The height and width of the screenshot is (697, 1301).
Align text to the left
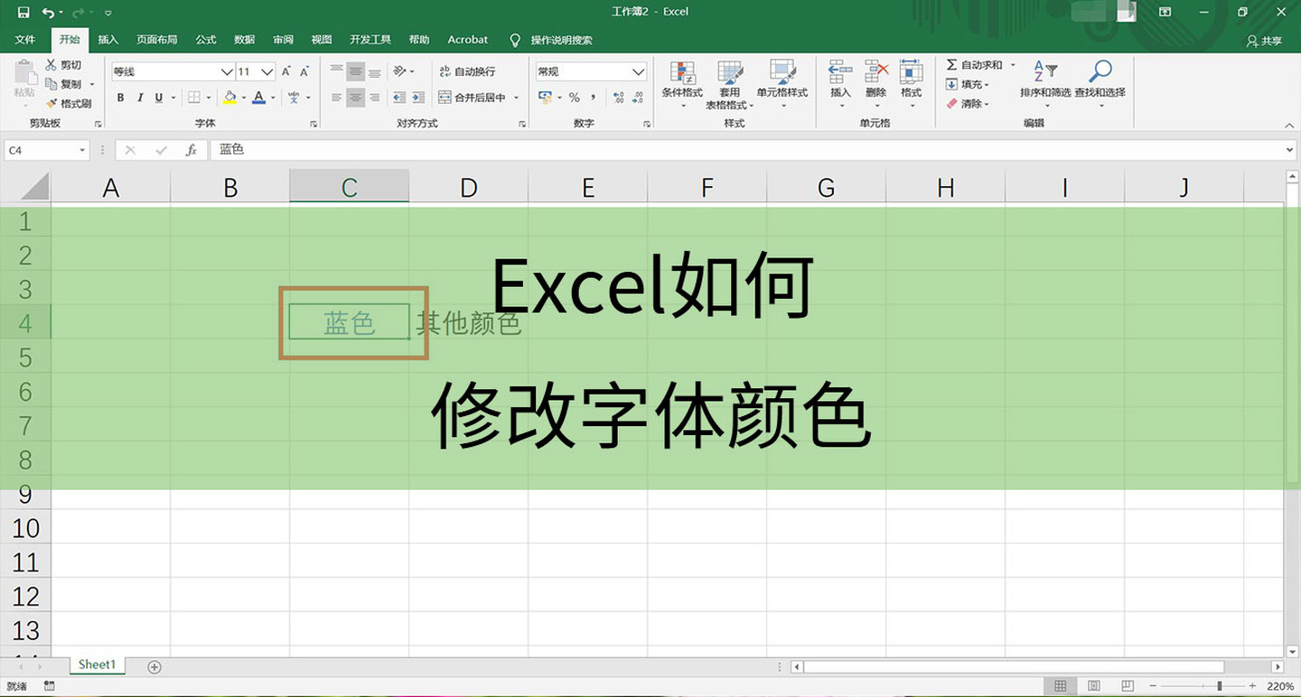[336, 98]
